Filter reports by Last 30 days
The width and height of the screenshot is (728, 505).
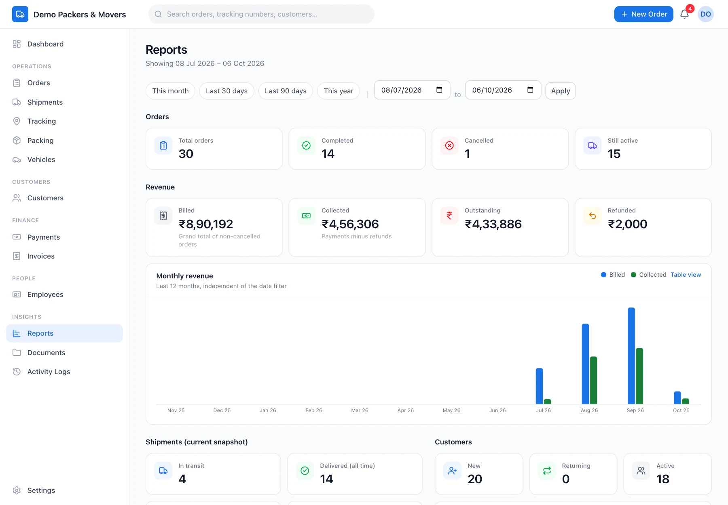tap(226, 91)
